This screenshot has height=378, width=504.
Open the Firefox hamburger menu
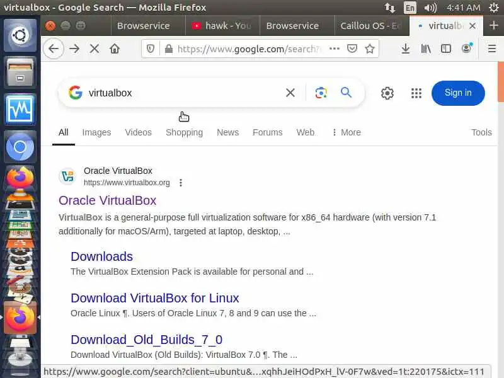(492, 49)
